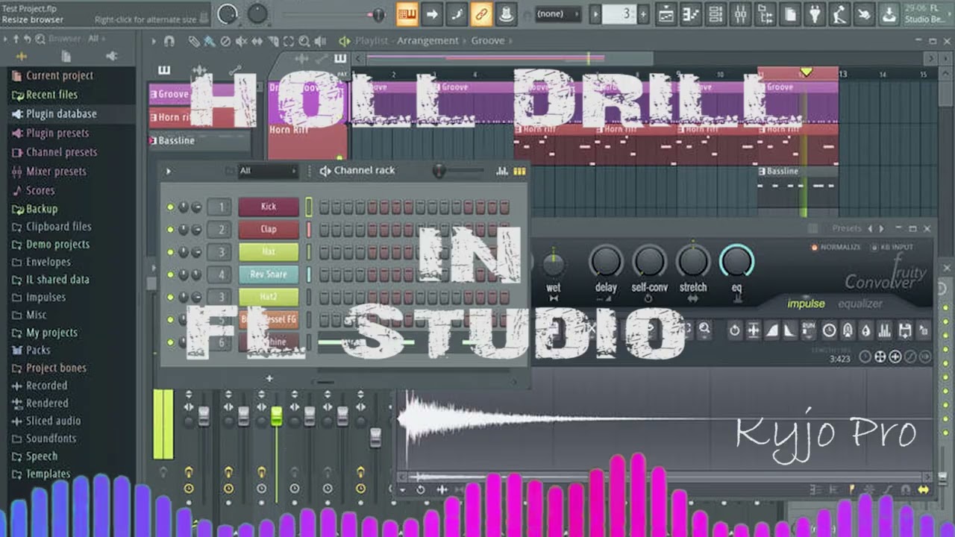Viewport: 955px width, 537px height.
Task: Click the playlist magnet snap icon
Action: pyautogui.click(x=169, y=41)
